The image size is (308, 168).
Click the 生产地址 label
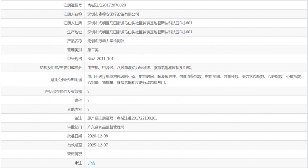click(x=75, y=32)
